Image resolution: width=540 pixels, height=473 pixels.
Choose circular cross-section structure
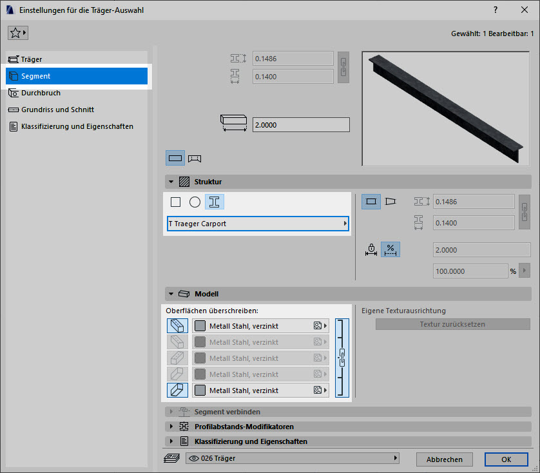(195, 202)
